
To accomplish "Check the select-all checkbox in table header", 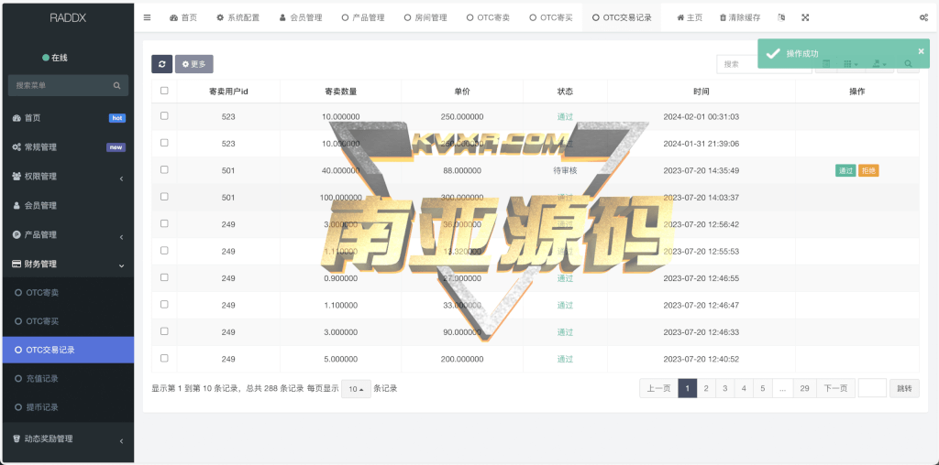I will coord(164,91).
